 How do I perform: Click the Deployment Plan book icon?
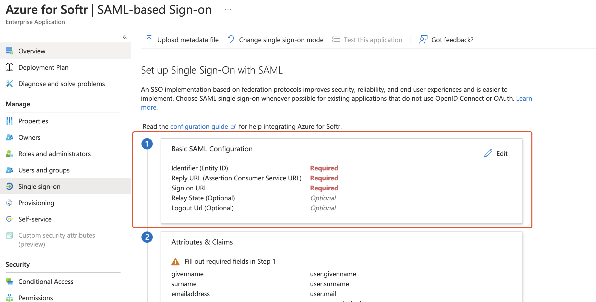pos(9,67)
